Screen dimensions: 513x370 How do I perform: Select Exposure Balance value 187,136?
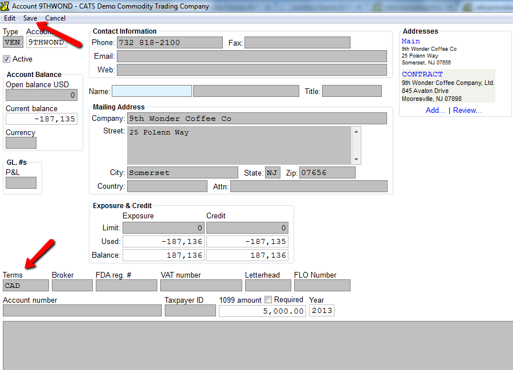point(164,255)
